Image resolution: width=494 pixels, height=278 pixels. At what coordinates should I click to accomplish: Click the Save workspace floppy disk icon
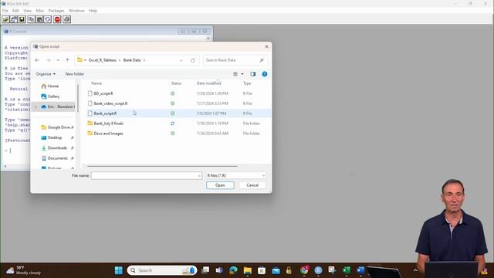(x=22, y=19)
